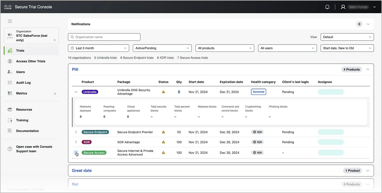Screen dimensions: 382x193
Task: Click the Umbrella row warning status icon
Action: click(x=163, y=92)
